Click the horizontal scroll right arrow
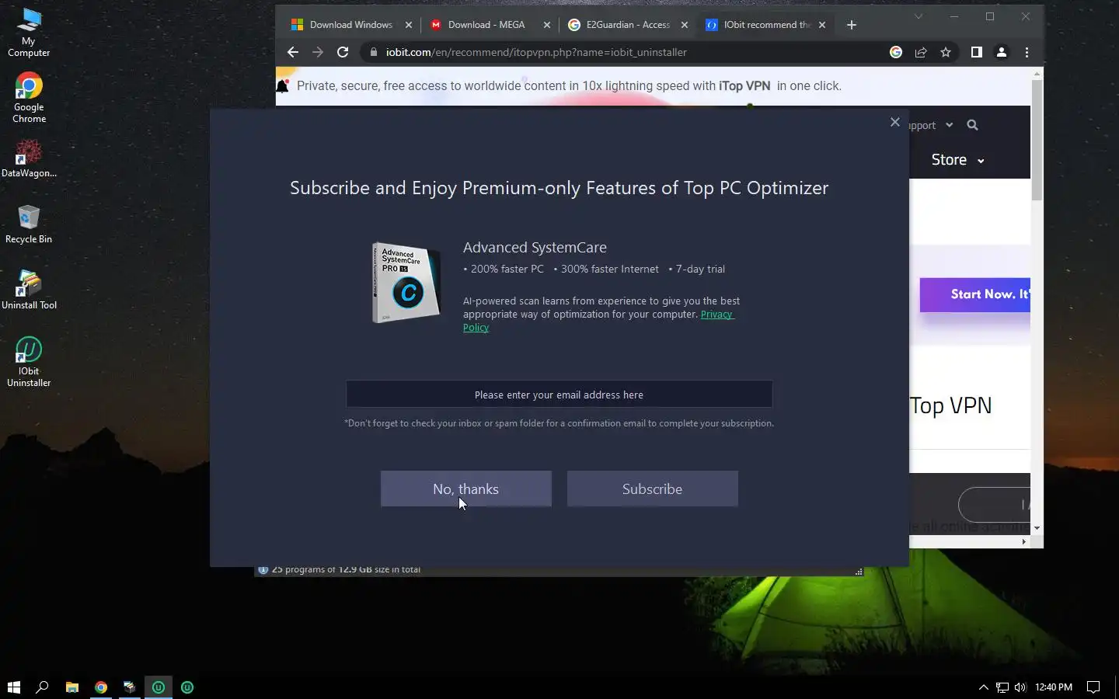Screen dimensions: 1119x699 pos(1023,542)
